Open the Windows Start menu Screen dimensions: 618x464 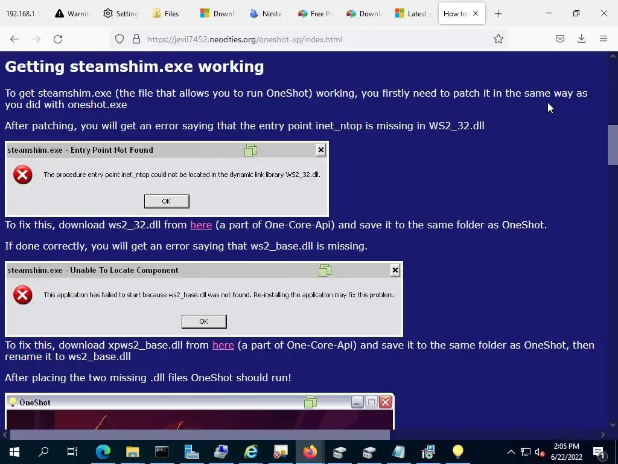14,452
